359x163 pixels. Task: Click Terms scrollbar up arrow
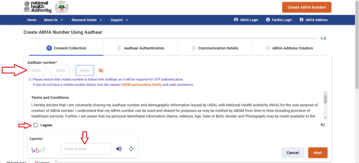click(x=325, y=93)
